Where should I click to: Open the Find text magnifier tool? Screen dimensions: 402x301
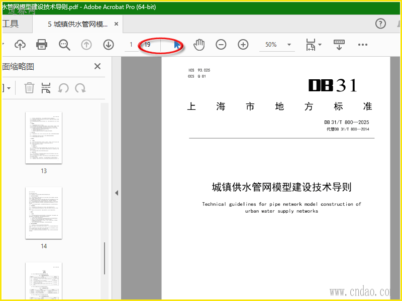pos(64,45)
